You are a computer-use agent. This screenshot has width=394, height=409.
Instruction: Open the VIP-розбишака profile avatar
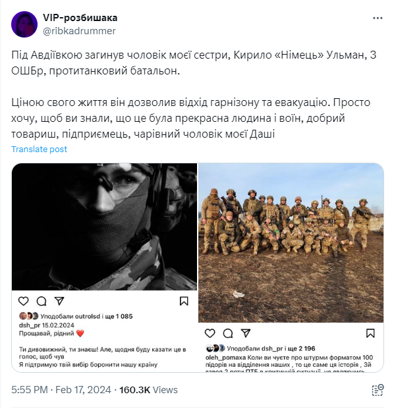[24, 24]
